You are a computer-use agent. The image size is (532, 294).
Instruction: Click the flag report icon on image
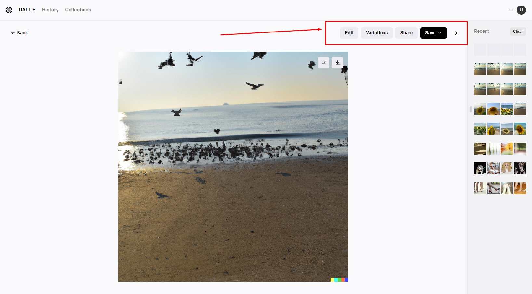(323, 63)
